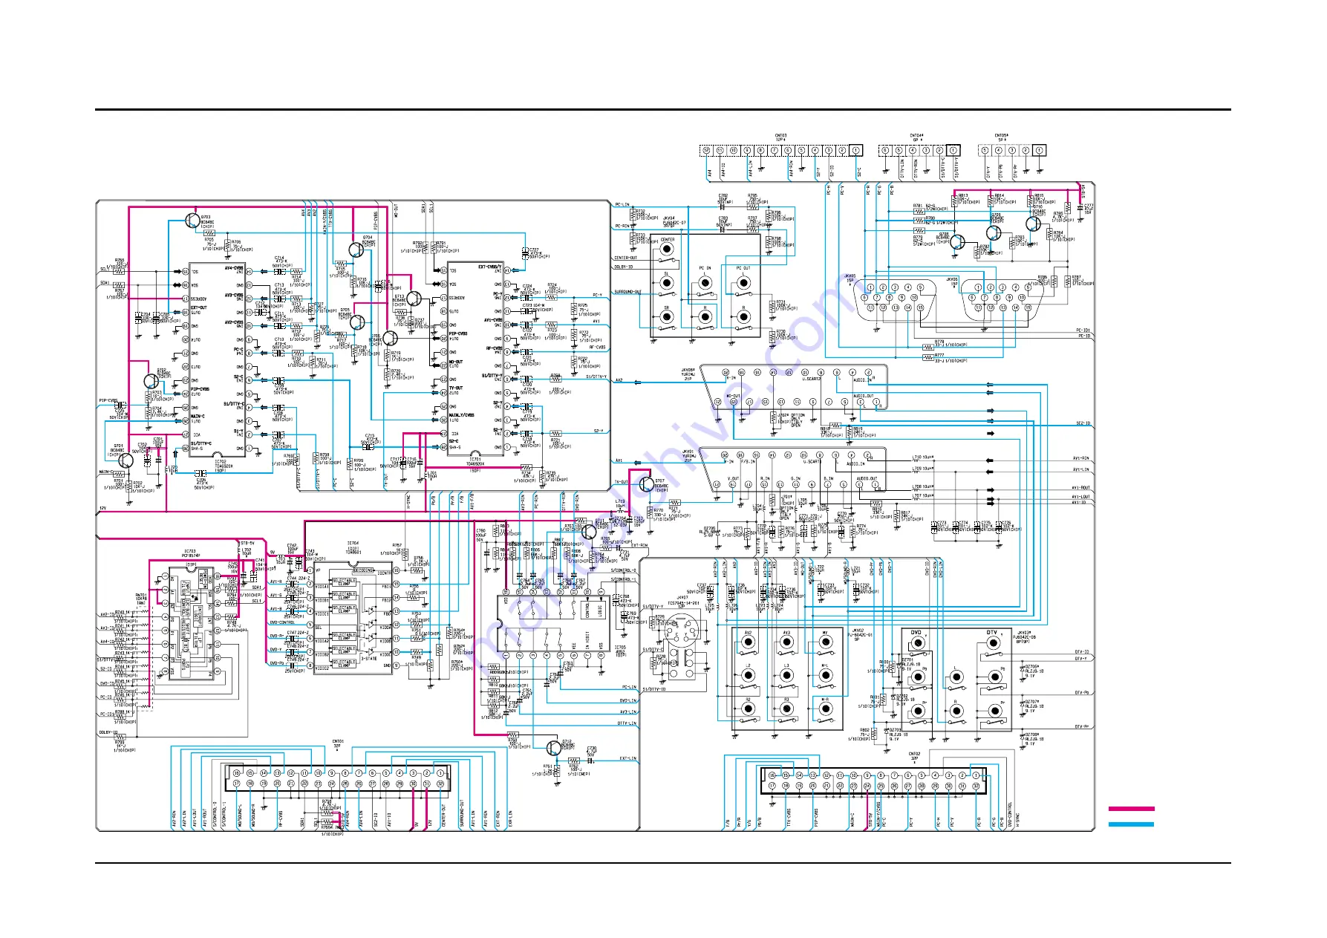Click the PC IN left-channel jack
Viewport: 1327px width, 938px height.
pos(705,282)
